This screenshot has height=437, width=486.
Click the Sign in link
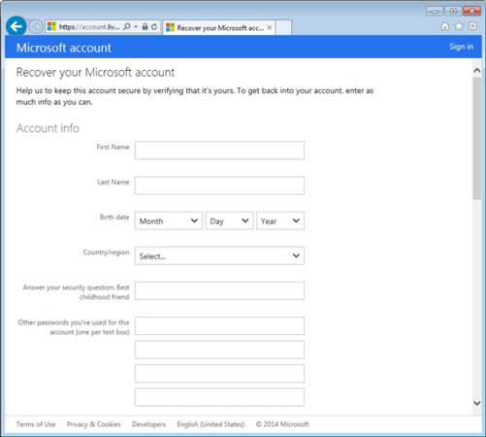click(461, 47)
